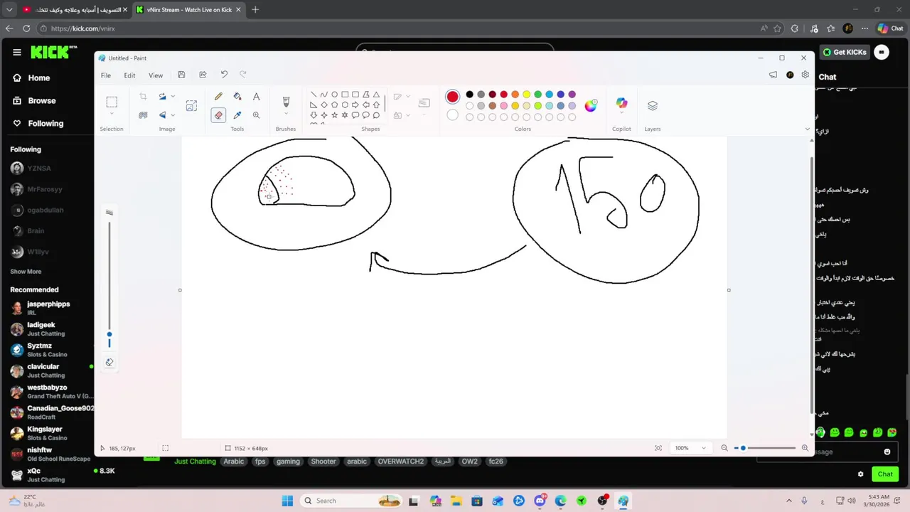Collapse the Paint ribbon chevron

tap(807, 129)
